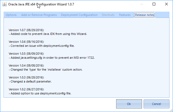Confirm with the Ok button

[x=129, y=104]
